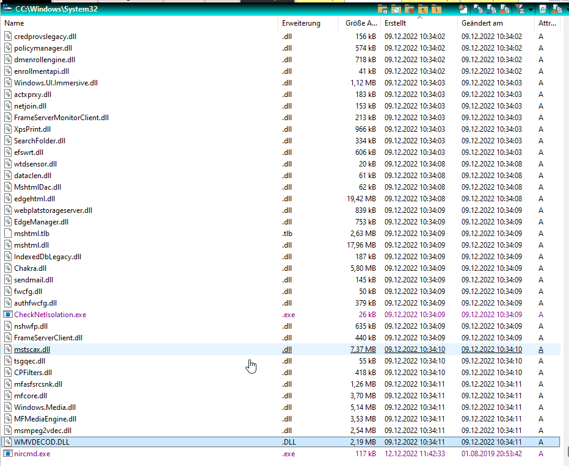569x466 pixels.
Task: Select the FrameServerClient.dll file name
Action: [48, 338]
